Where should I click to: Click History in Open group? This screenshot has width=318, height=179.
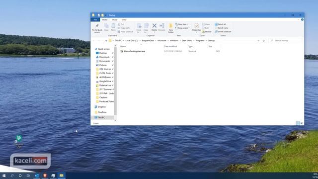(x=207, y=32)
